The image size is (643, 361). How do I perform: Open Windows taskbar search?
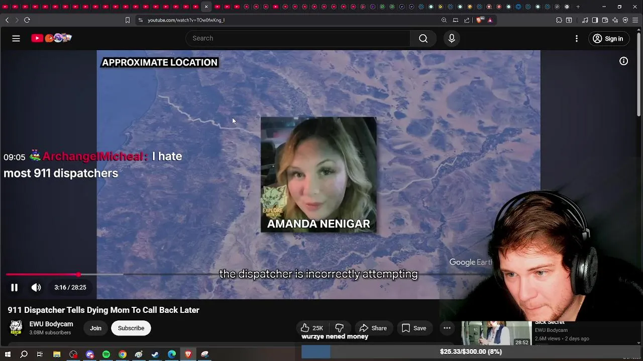24,354
